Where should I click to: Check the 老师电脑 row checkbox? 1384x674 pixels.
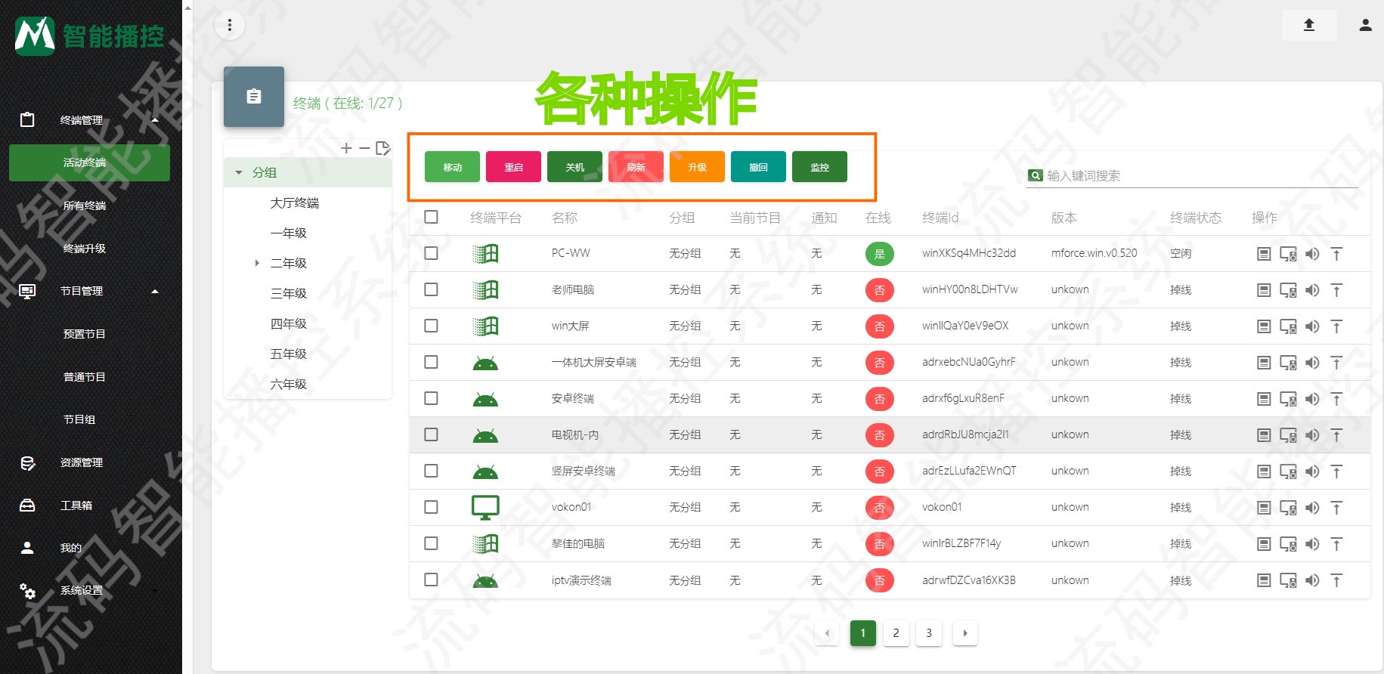(431, 289)
